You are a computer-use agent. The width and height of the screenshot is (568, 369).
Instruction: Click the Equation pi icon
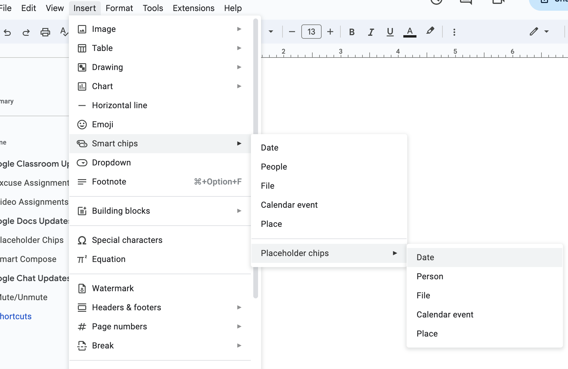82,259
